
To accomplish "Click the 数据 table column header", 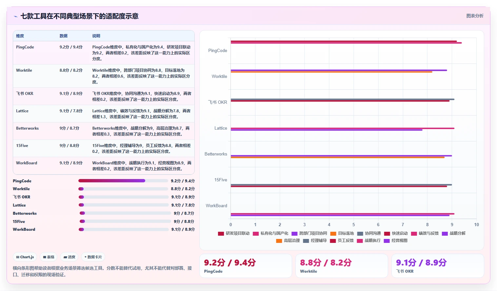I will pyautogui.click(x=64, y=36).
